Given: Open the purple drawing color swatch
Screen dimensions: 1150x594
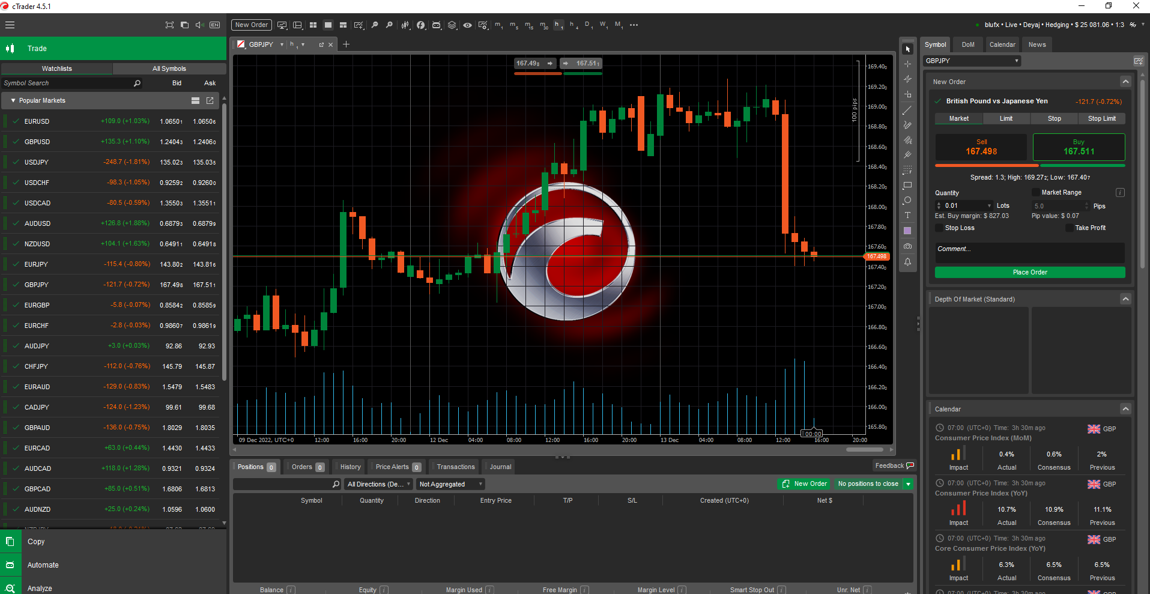Looking at the screenshot, I should (x=907, y=231).
